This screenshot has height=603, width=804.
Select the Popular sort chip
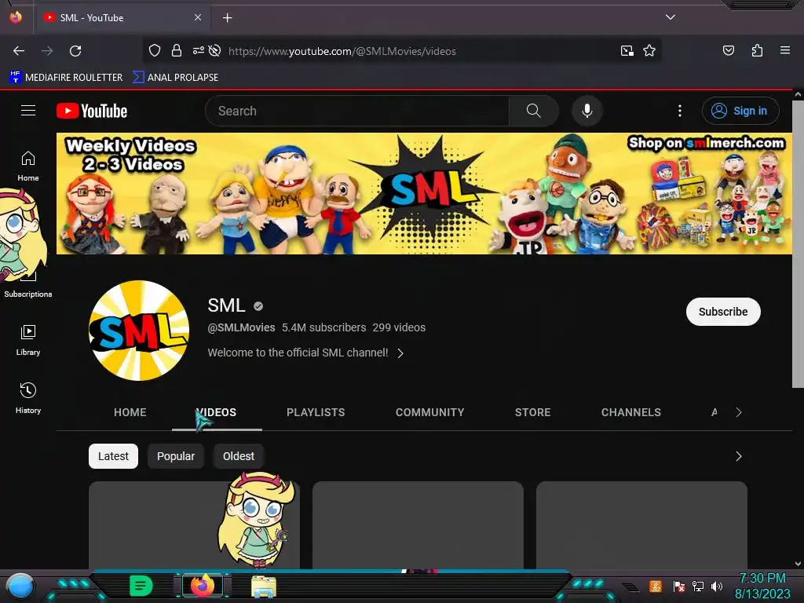pyautogui.click(x=176, y=456)
